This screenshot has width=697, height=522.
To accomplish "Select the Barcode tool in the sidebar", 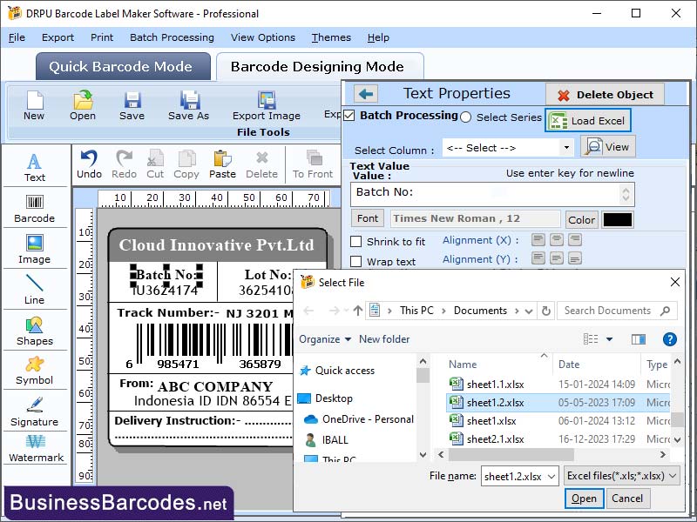I will (x=35, y=207).
